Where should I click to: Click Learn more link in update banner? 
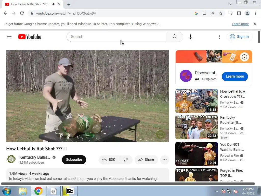(x=240, y=24)
